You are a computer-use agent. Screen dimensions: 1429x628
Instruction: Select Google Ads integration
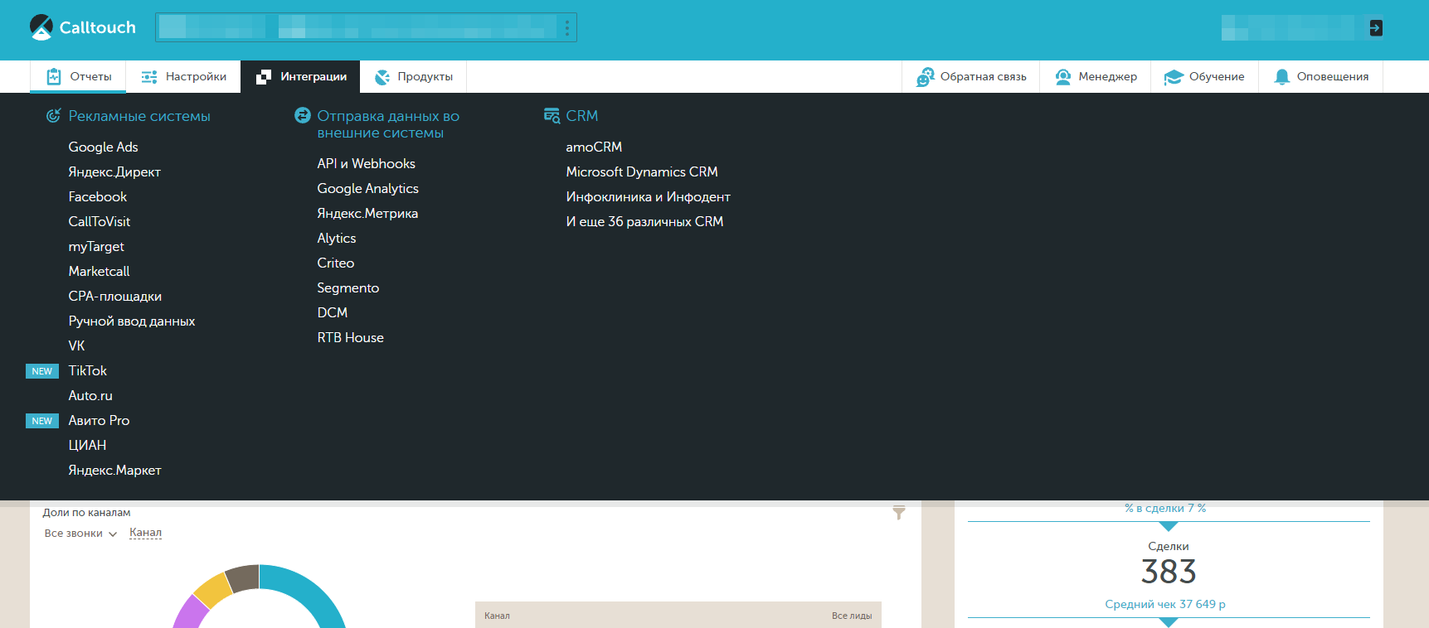coord(103,147)
